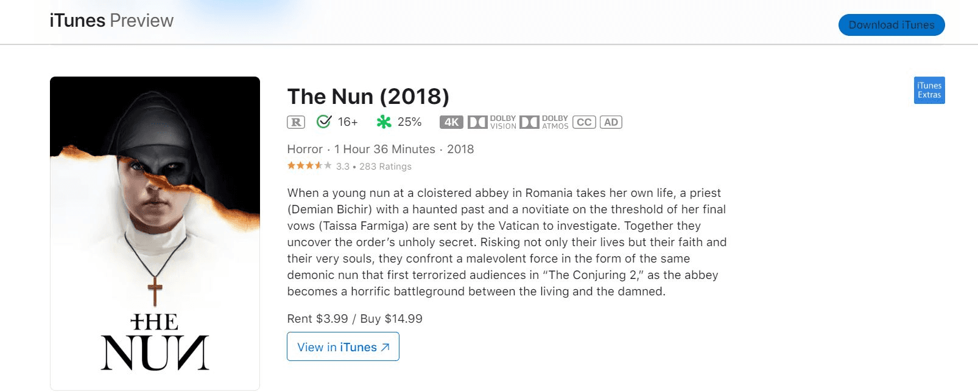
Task: Click the Download iTunes button
Action: [x=892, y=25]
